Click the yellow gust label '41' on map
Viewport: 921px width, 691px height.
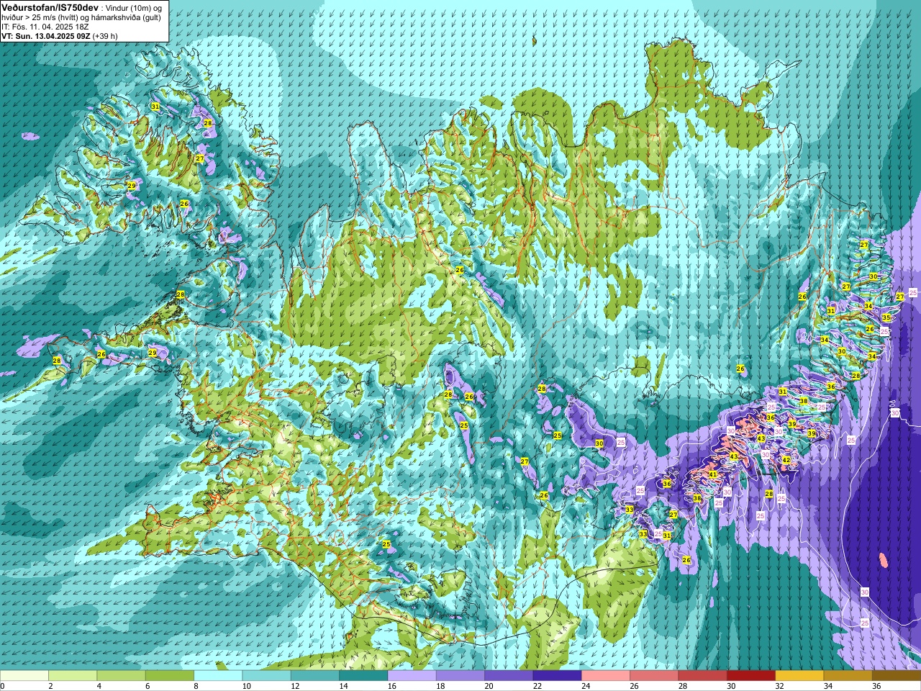712,474
